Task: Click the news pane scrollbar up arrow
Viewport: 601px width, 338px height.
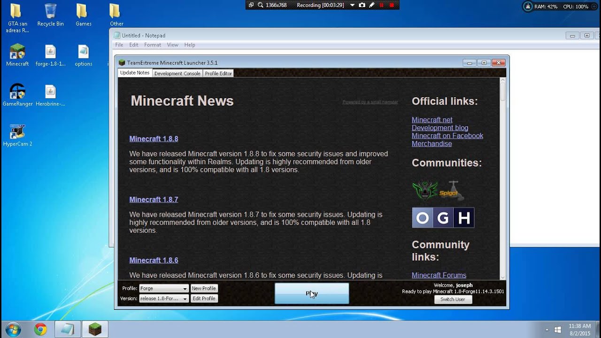Action: [x=503, y=80]
